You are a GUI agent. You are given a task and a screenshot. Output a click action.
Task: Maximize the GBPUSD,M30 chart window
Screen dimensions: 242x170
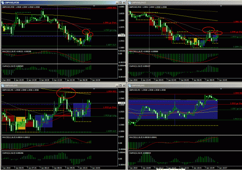(x=120, y=3)
